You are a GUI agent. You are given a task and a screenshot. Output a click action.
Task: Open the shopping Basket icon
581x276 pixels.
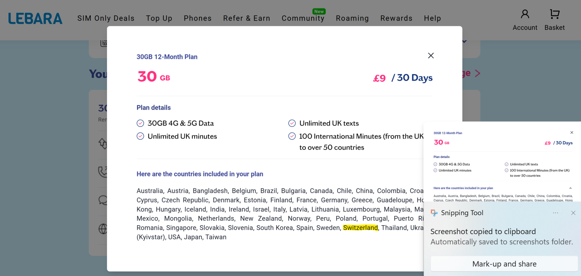(x=554, y=14)
